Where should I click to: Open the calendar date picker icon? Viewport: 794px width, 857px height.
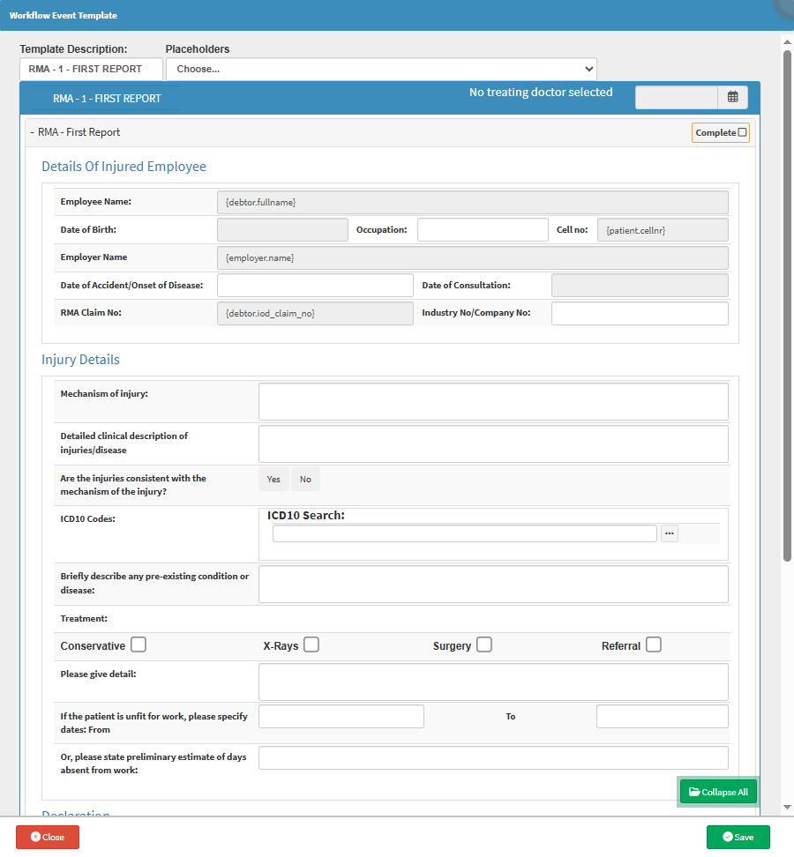732,98
